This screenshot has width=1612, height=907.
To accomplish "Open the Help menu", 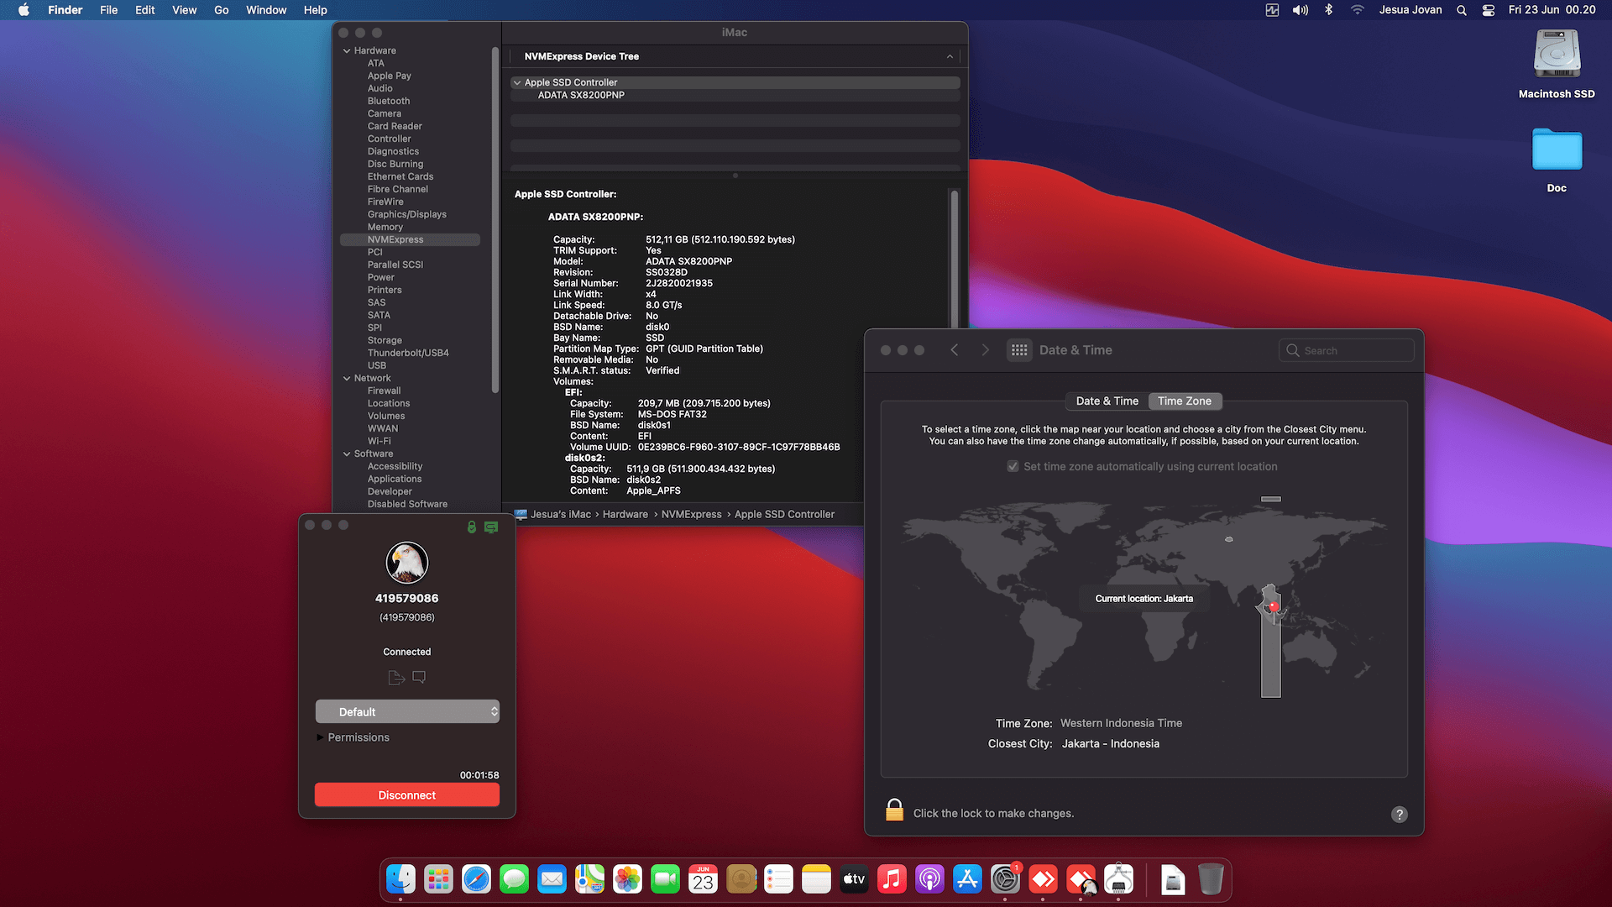I will (x=316, y=10).
